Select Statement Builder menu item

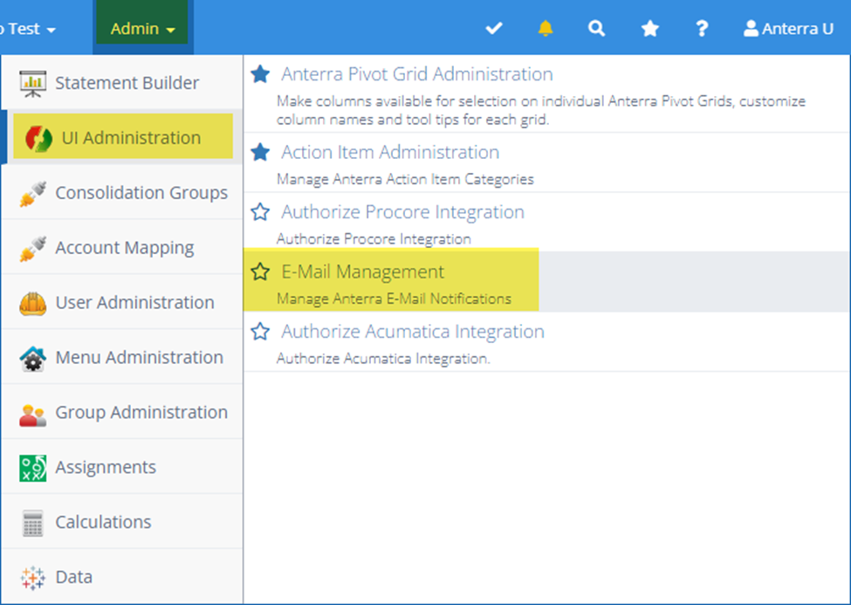[x=122, y=83]
